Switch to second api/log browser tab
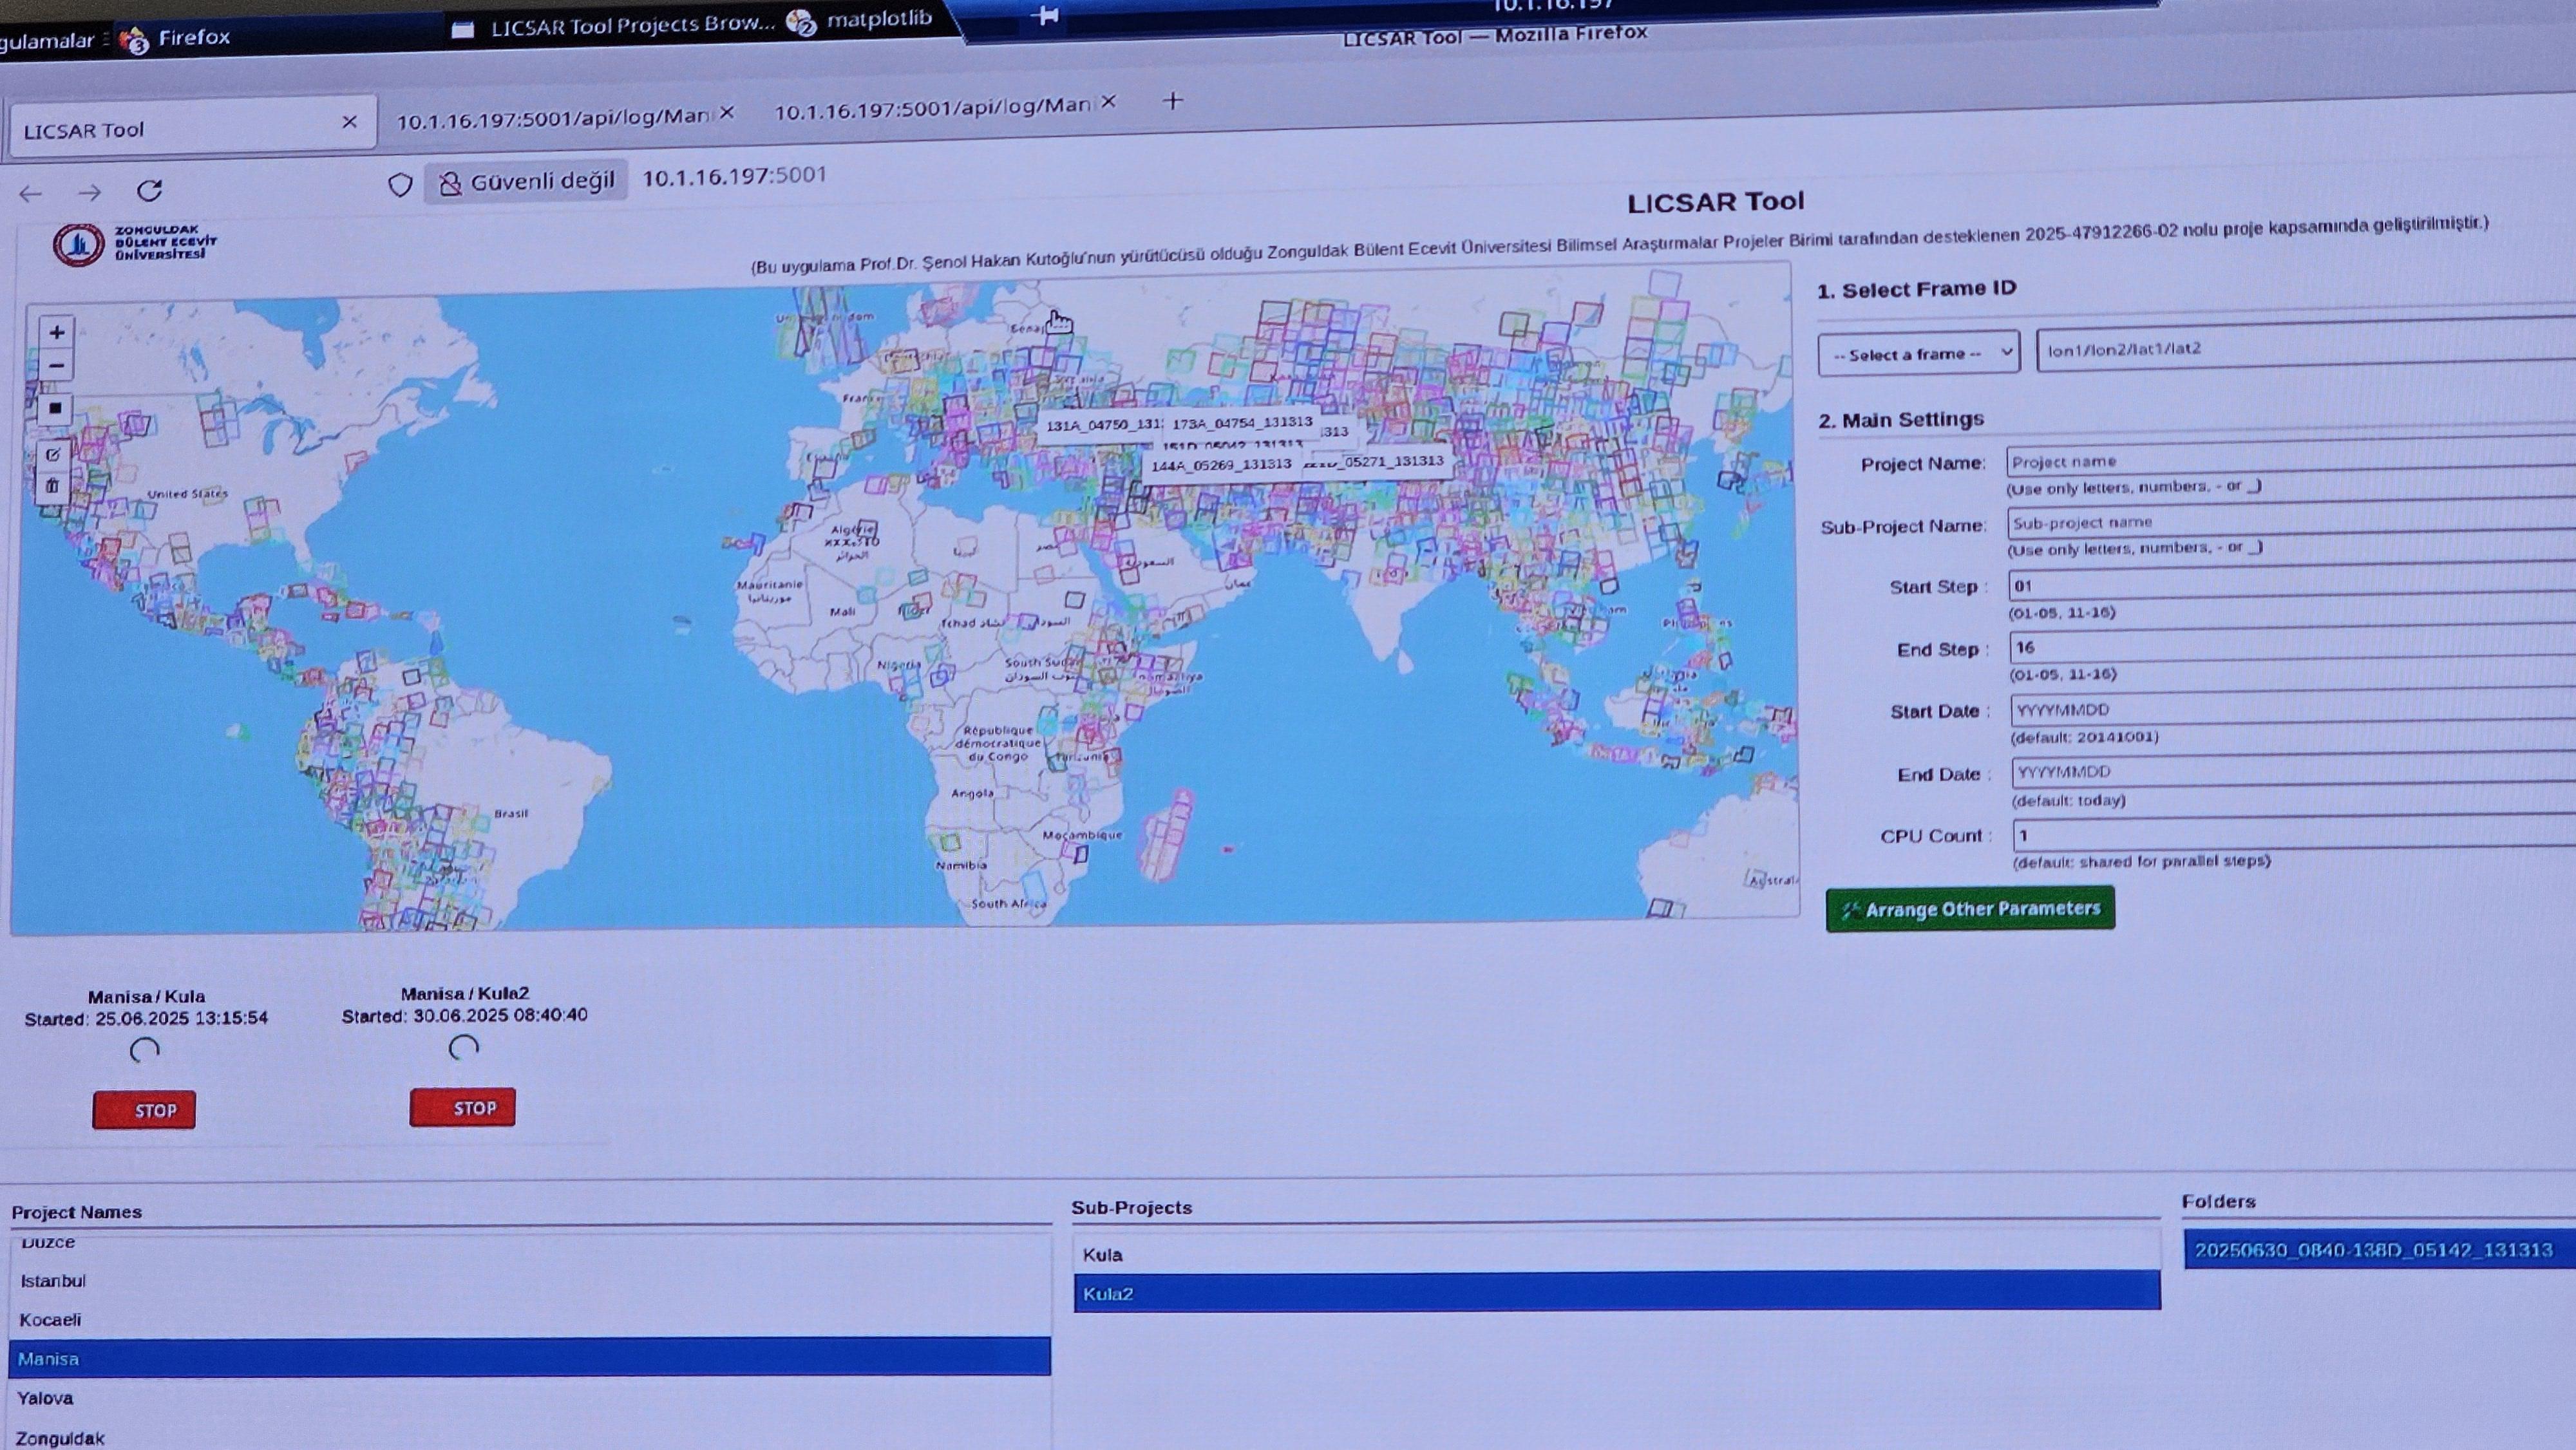 pos(932,108)
